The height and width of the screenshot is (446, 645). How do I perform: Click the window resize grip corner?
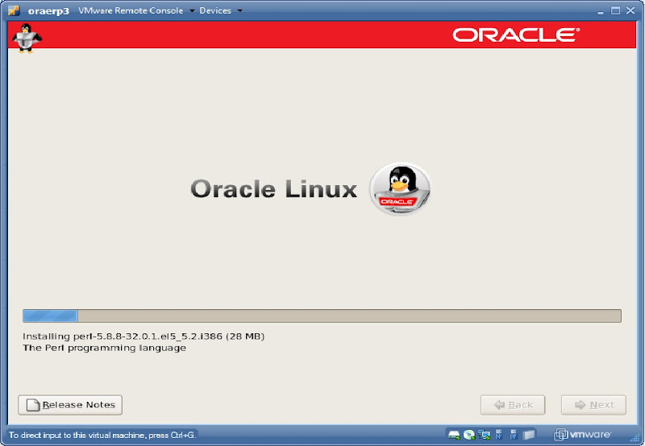[635, 438]
